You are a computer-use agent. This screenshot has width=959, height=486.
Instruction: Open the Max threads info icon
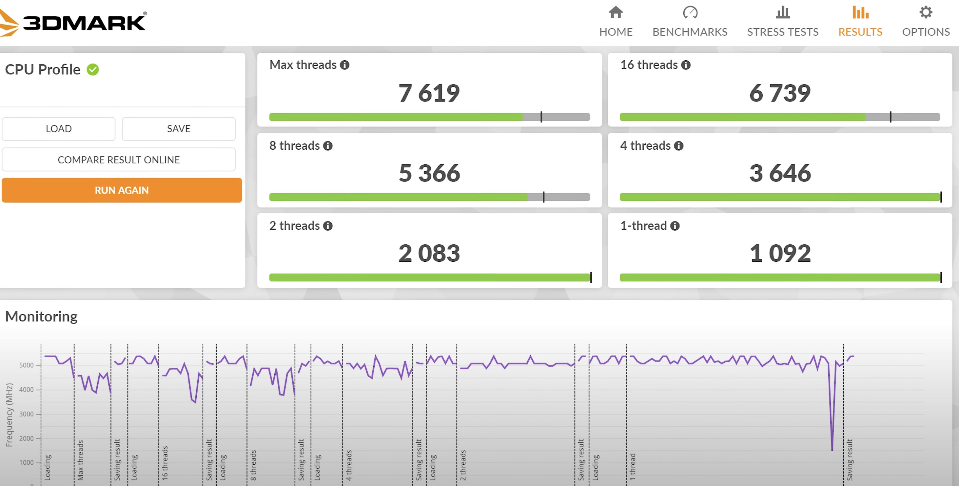[x=345, y=65]
